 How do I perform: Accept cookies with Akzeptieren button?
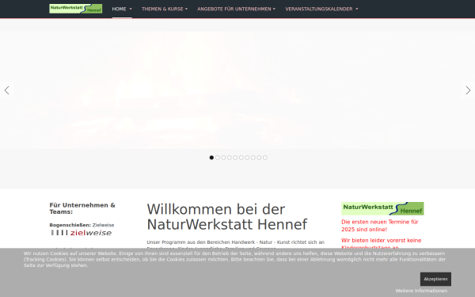pos(435,279)
